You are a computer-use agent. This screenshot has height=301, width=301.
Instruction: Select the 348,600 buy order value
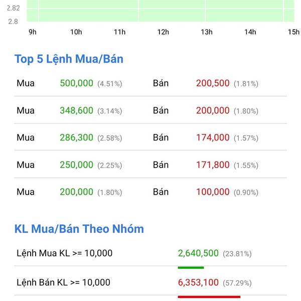[76, 110]
